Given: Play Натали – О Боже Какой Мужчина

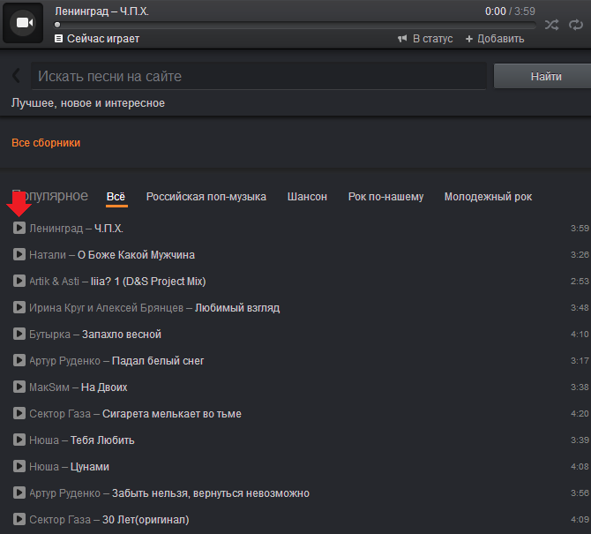Looking at the screenshot, I should click(x=19, y=254).
